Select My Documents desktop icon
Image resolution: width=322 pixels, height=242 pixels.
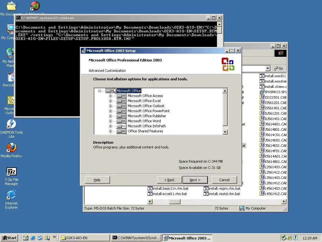point(12,6)
